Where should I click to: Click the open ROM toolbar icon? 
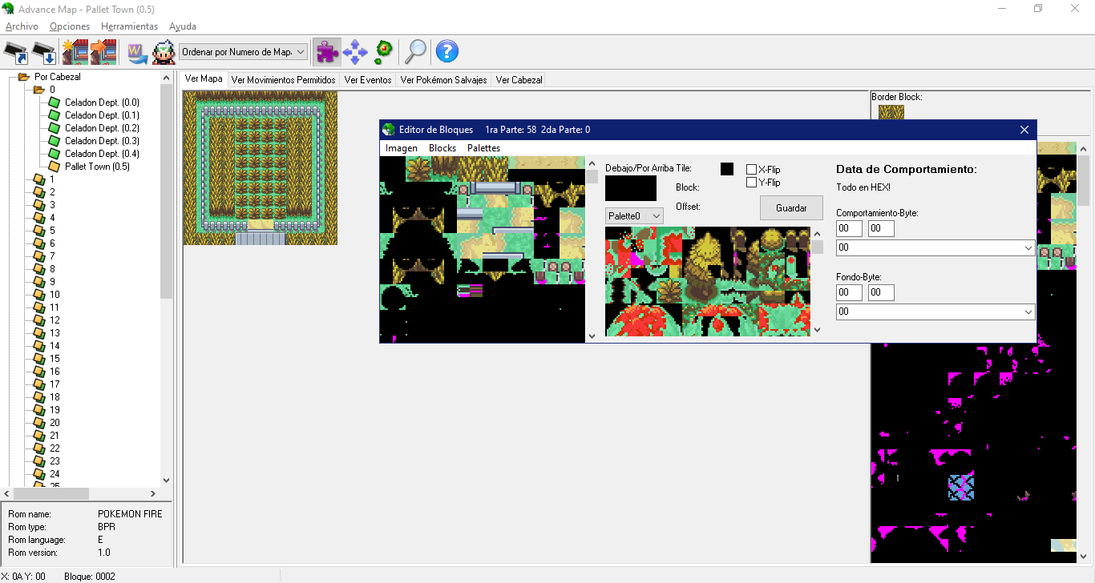point(17,52)
